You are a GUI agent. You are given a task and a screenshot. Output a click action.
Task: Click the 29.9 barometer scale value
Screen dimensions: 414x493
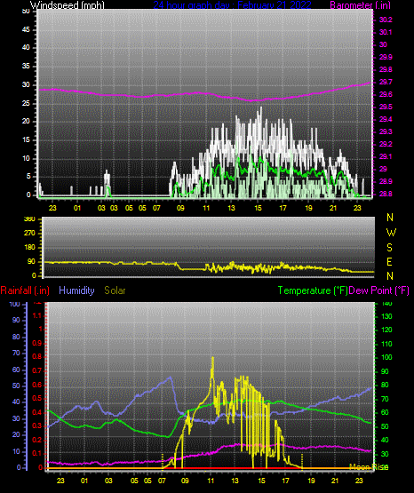386,57
